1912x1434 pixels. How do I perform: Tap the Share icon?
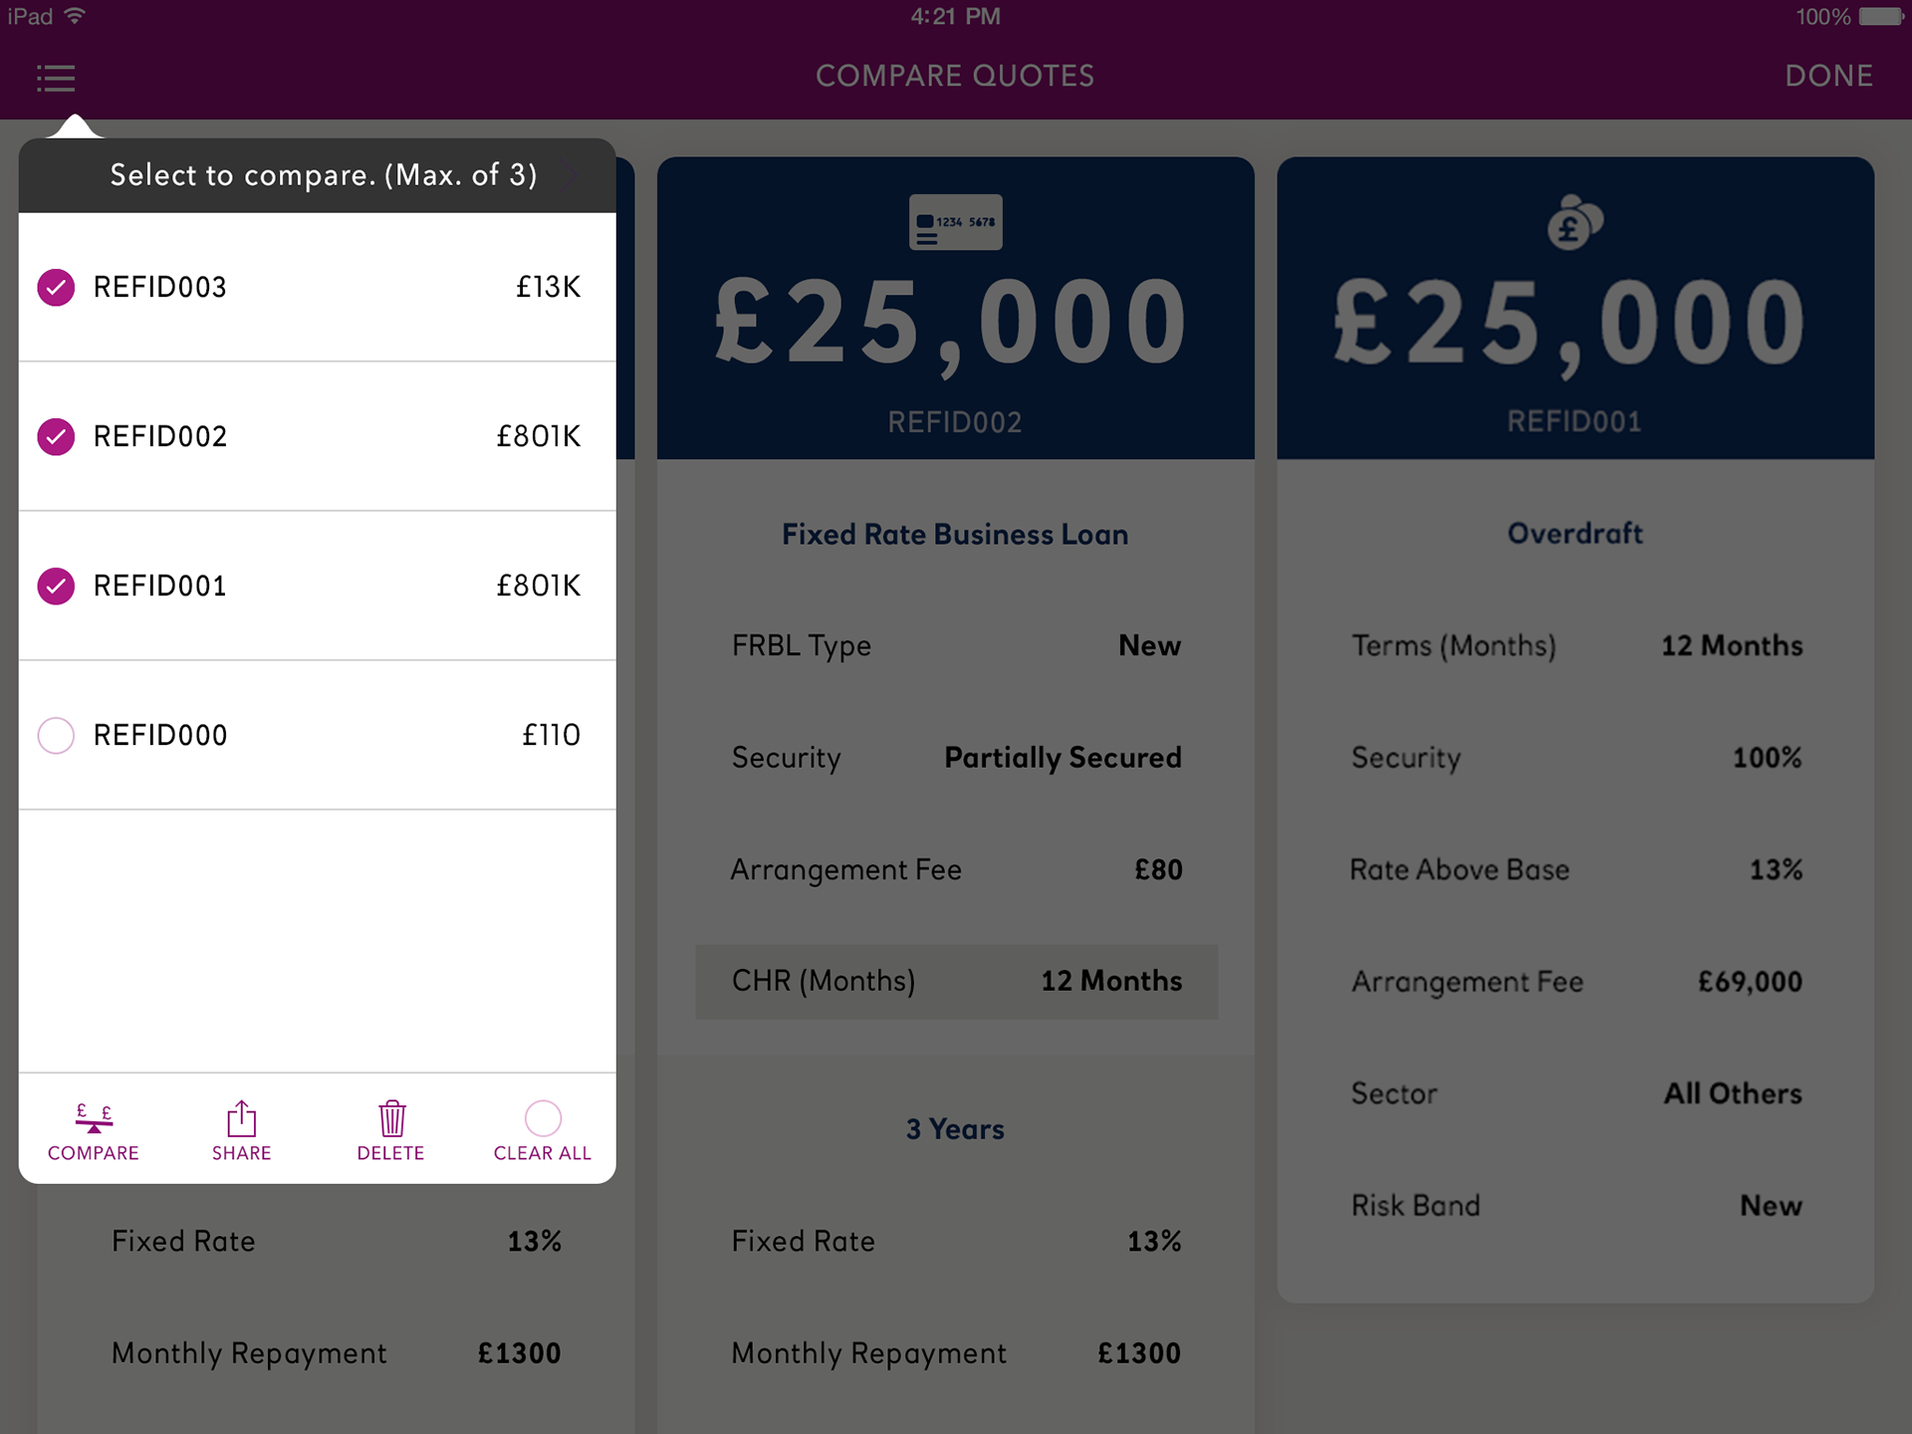tap(241, 1118)
